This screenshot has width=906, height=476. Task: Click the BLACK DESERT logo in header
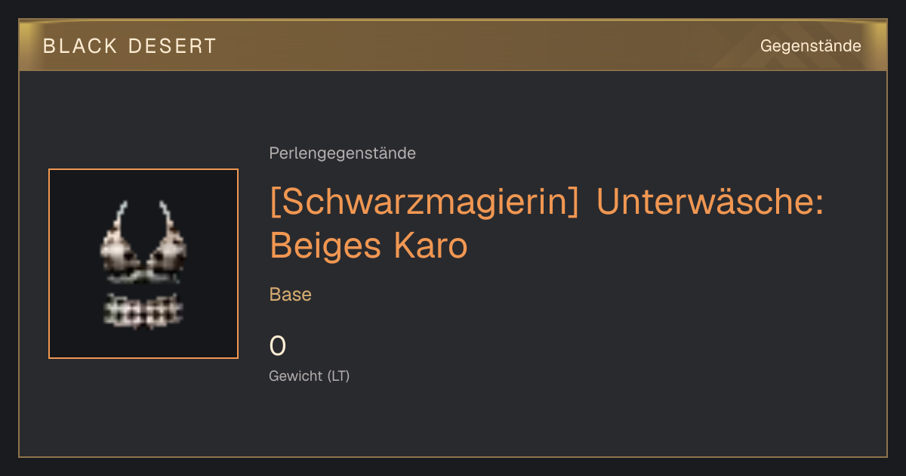pyautogui.click(x=129, y=46)
